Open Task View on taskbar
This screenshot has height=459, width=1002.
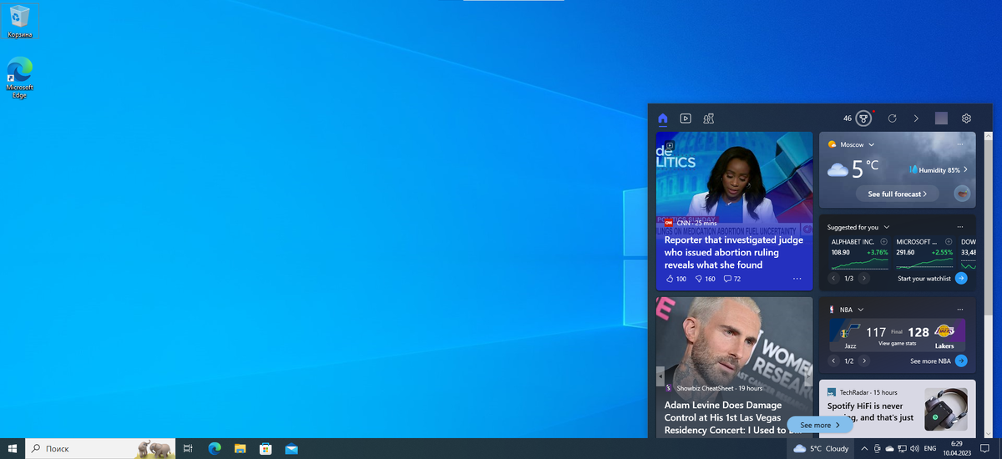point(188,448)
